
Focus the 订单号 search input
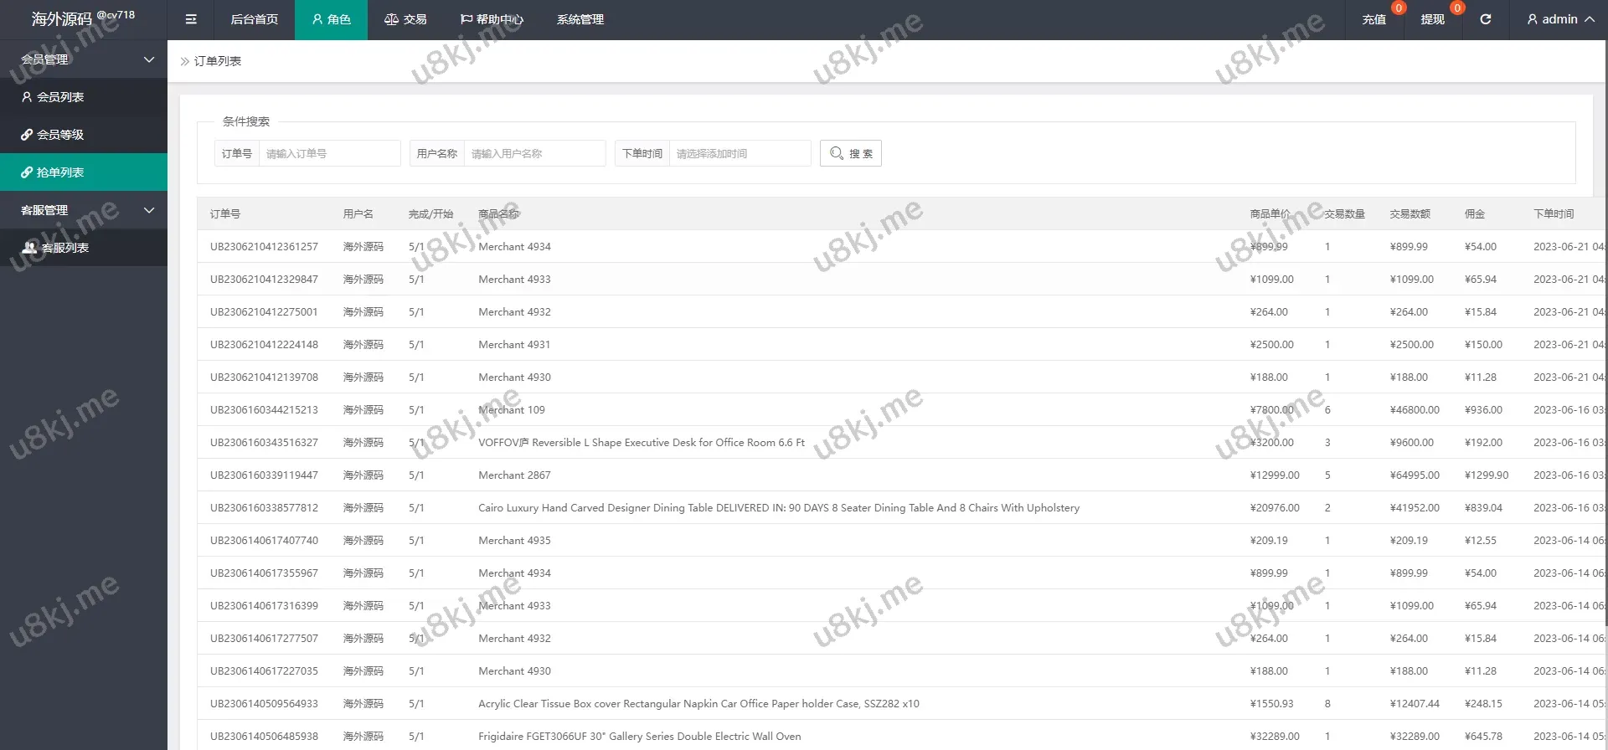click(329, 153)
